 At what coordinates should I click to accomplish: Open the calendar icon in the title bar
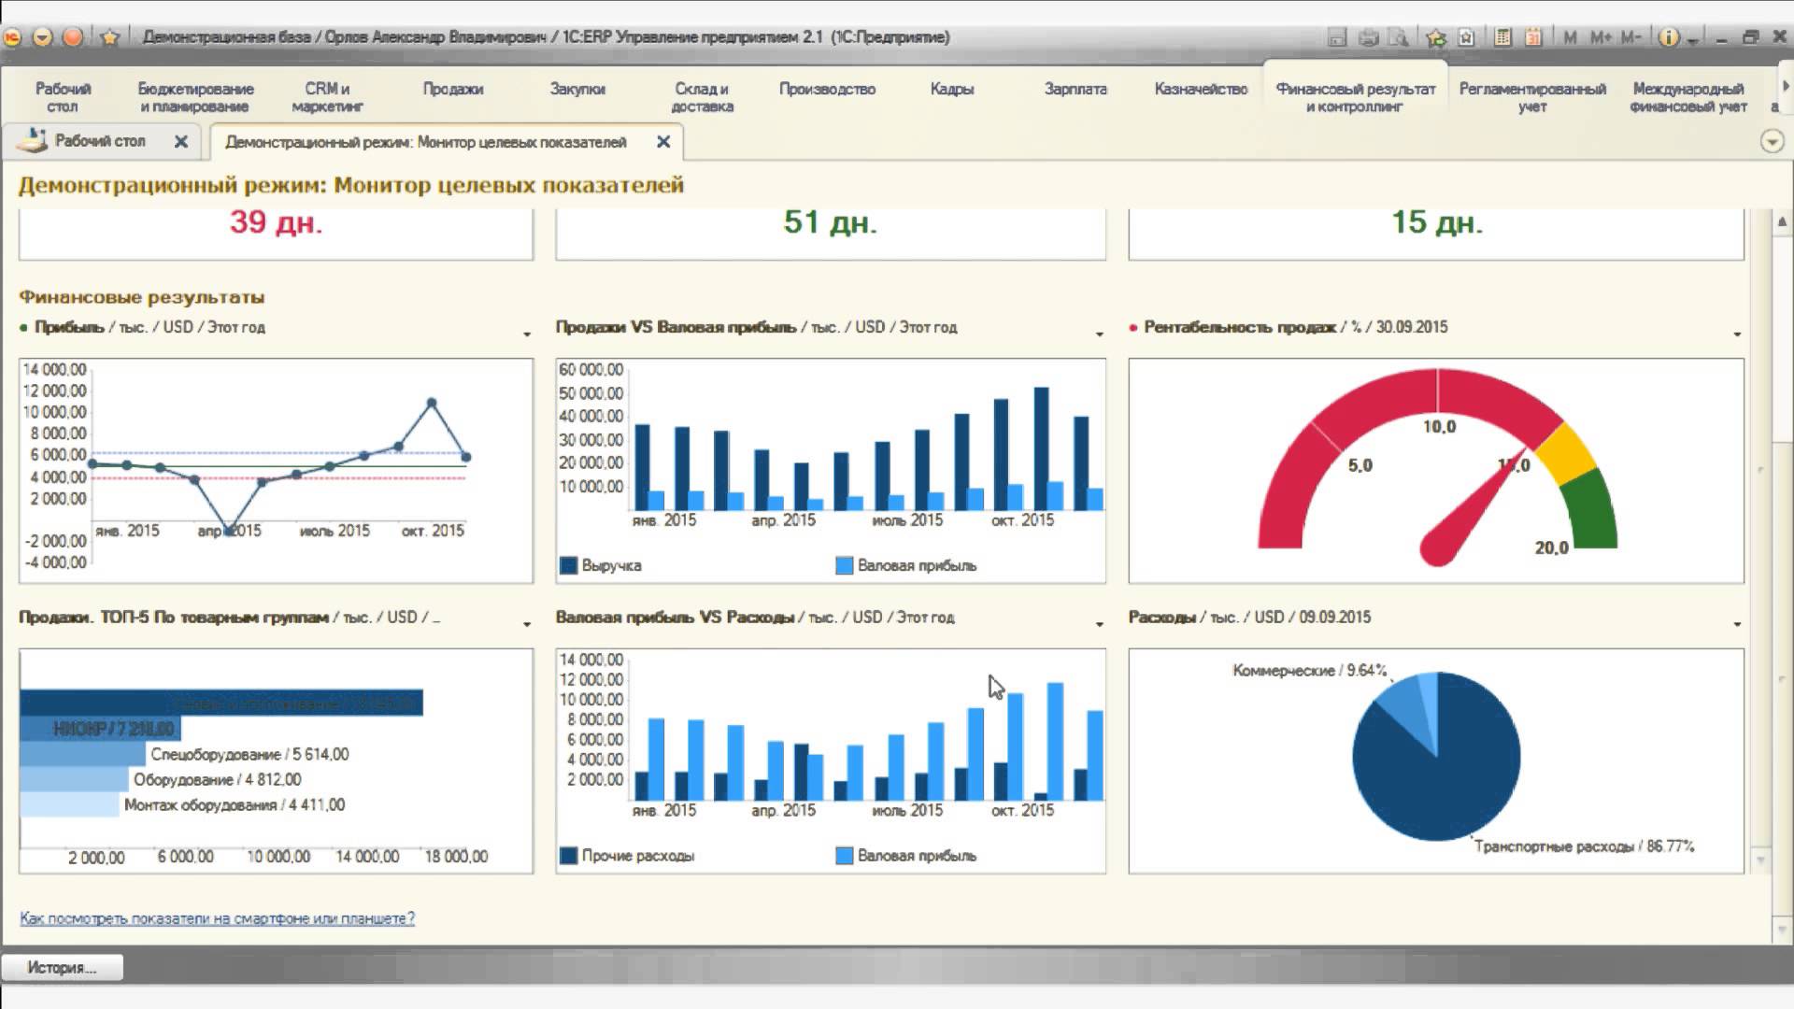click(1533, 37)
